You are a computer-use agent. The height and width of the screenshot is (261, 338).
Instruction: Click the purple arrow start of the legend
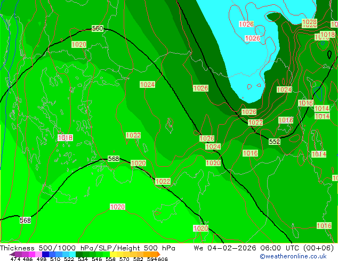[12, 255]
